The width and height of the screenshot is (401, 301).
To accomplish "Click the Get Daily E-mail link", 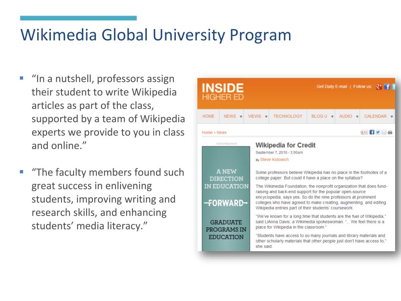I will pos(332,87).
